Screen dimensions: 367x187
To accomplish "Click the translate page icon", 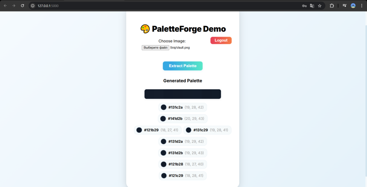I will (312, 6).
